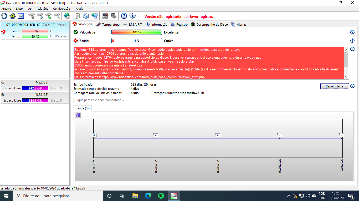Open the notification center icon
Screen dimensions: 359x201
(351, 196)
